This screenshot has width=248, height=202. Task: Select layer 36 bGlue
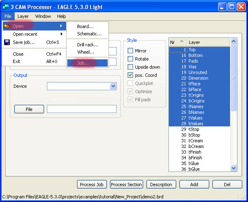[x=199, y=169]
